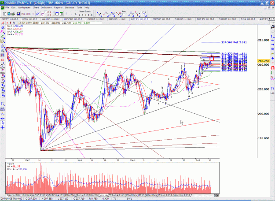Image resolution: width=275 pixels, height=201 pixels.
Task: Switch to the USDJPY H4 60-I tab
Action: [10, 19]
